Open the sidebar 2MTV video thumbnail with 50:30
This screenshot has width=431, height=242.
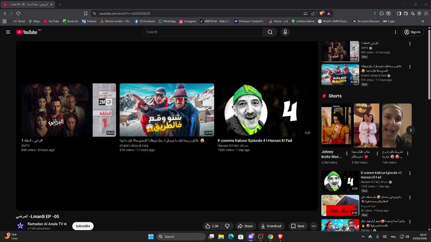pyautogui.click(x=340, y=51)
